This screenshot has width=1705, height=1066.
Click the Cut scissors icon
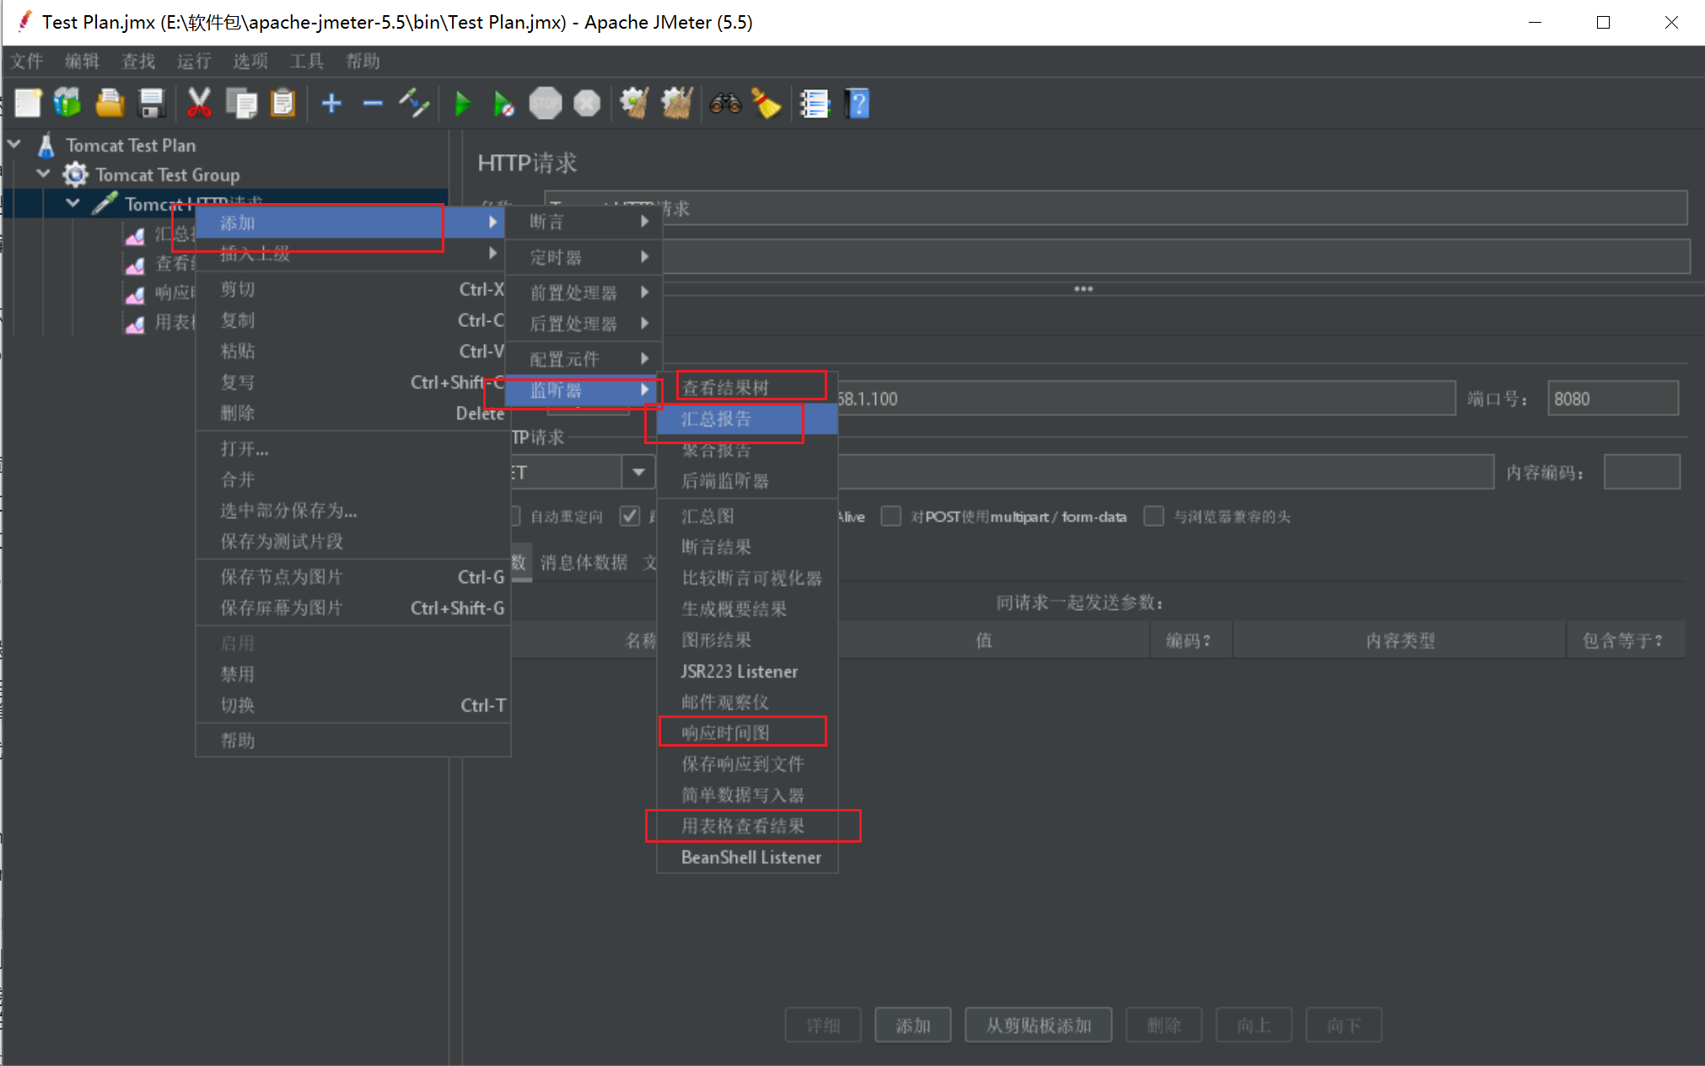(199, 104)
